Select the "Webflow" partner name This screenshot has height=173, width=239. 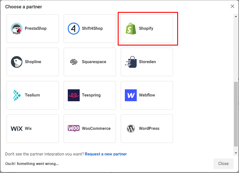tap(147, 95)
